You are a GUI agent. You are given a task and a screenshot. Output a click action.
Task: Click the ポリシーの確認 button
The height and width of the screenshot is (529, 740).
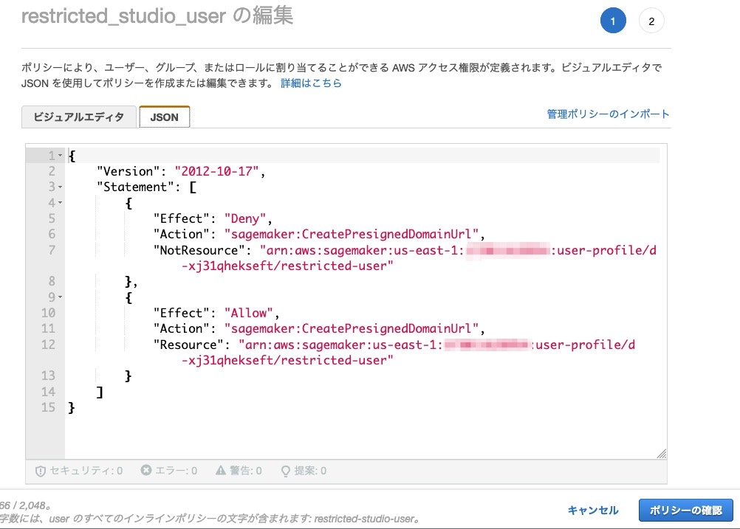point(685,510)
